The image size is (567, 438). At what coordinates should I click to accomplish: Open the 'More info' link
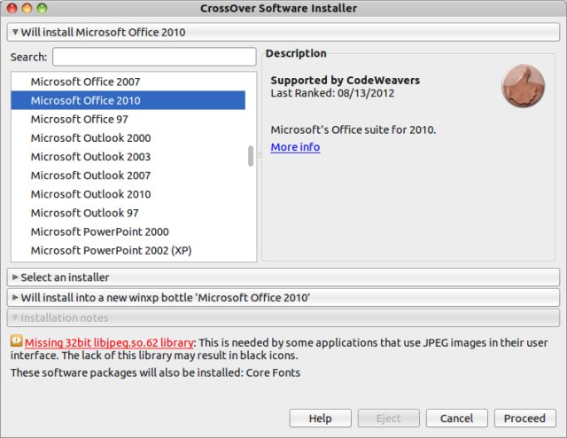click(295, 147)
